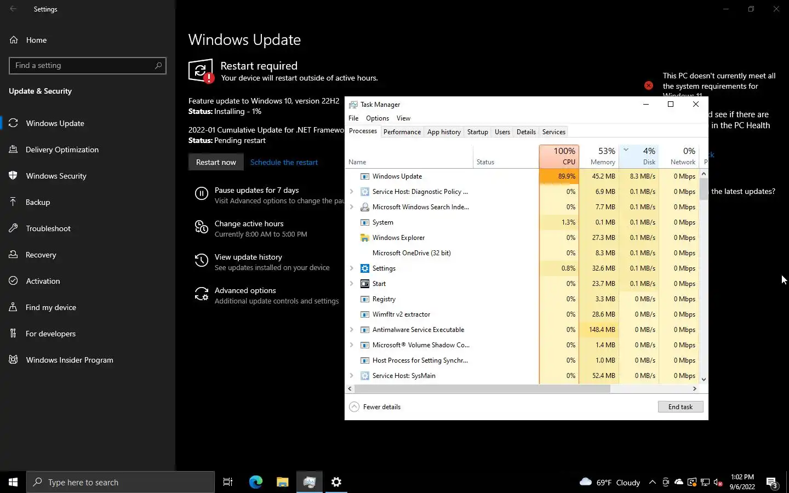Viewport: 789px width, 493px height.
Task: Sort processes by CPU column
Action: pos(559,156)
